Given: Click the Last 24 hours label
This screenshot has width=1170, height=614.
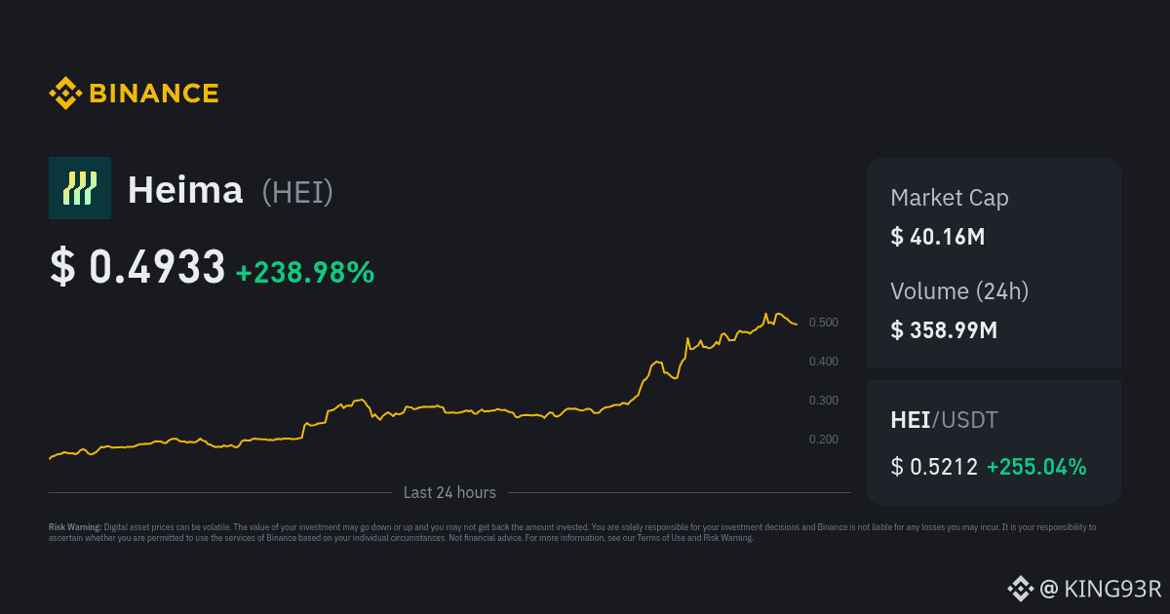Looking at the screenshot, I should [x=449, y=493].
